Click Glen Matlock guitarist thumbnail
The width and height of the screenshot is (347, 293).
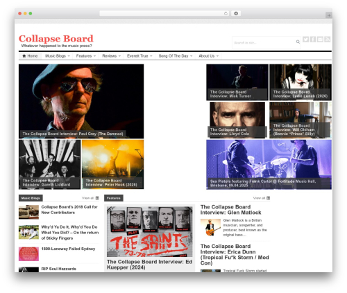point(210,227)
